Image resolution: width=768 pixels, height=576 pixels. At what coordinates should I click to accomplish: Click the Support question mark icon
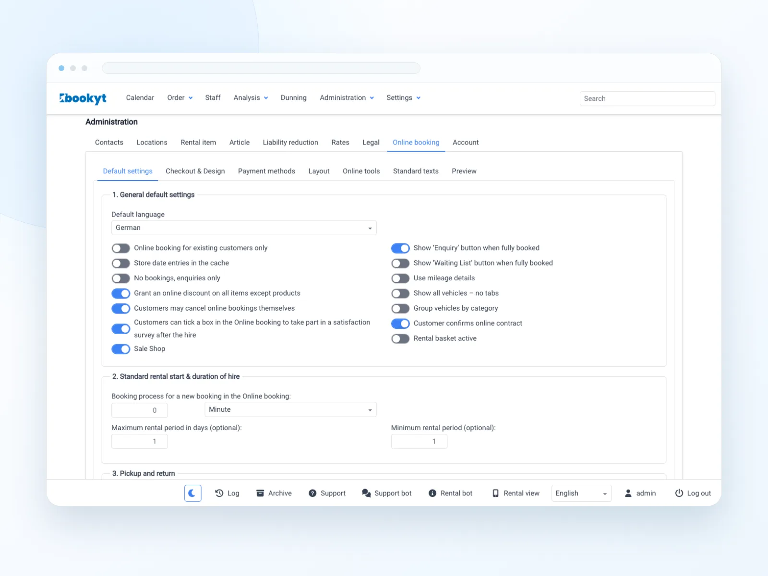pyautogui.click(x=312, y=493)
